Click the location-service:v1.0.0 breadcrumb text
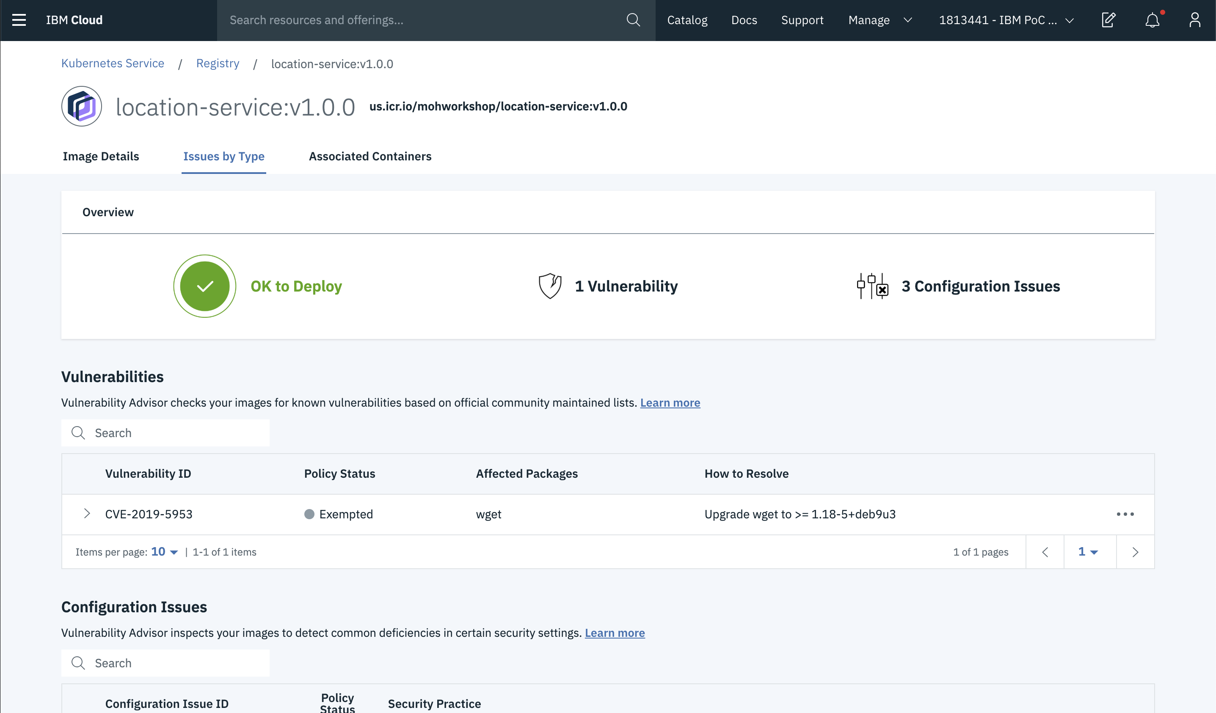The image size is (1216, 713). pyautogui.click(x=332, y=63)
